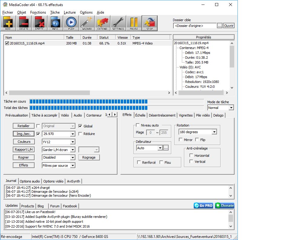Click the Tâche en cours progress bar
This screenshot has width=305, height=240.
click(116, 101)
